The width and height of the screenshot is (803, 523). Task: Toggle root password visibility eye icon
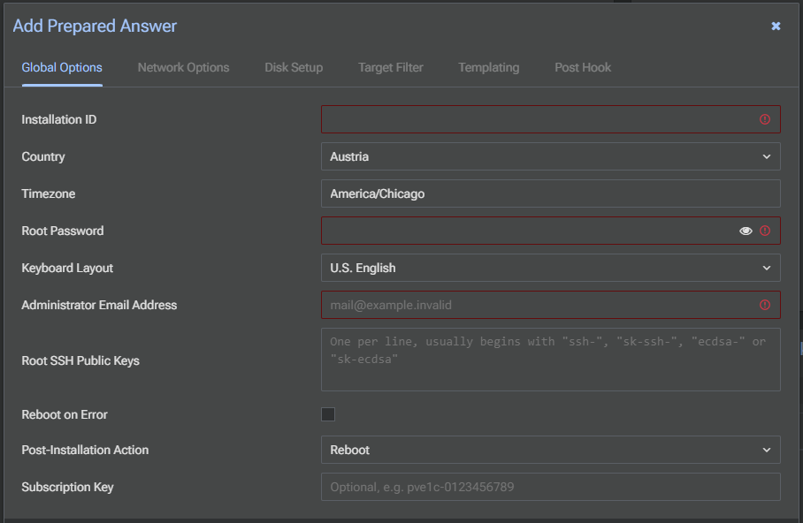point(746,231)
